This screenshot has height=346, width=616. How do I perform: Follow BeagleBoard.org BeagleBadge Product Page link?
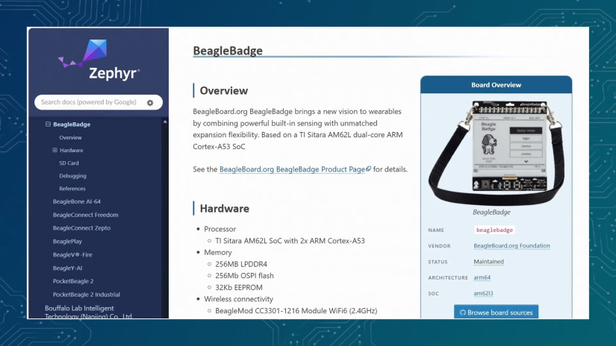pos(292,169)
